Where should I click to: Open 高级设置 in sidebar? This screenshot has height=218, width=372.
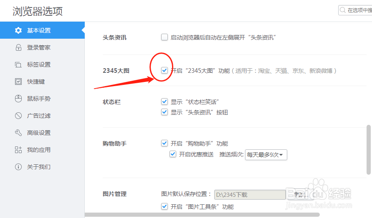tap(42, 133)
